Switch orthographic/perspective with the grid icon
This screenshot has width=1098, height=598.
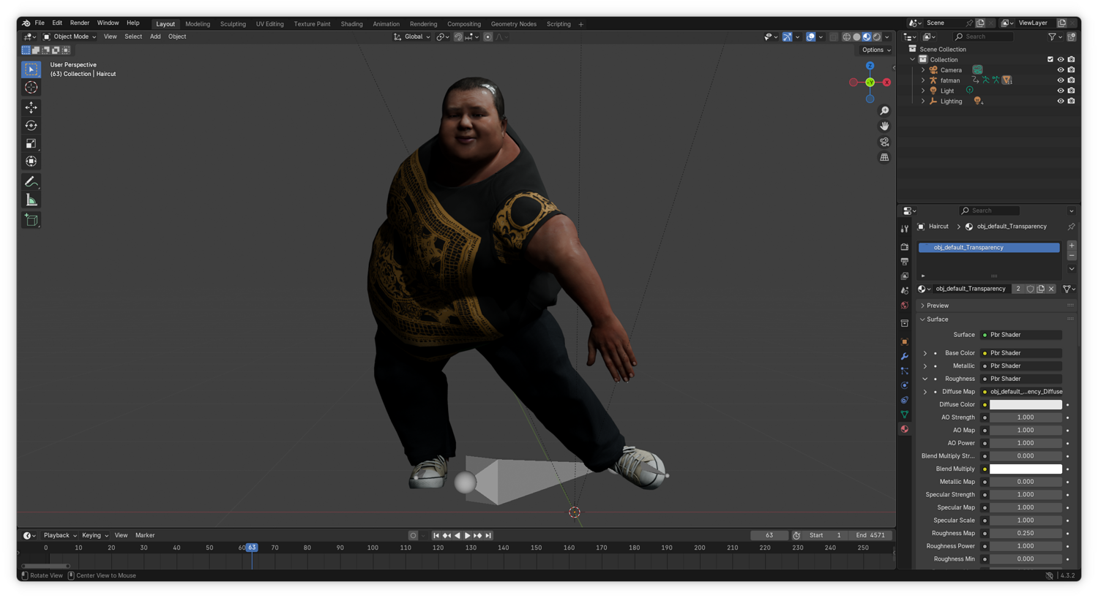click(x=884, y=157)
